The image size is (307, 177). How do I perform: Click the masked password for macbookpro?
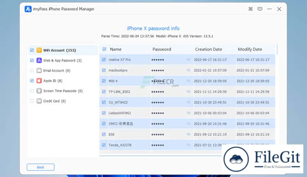coord(158,70)
